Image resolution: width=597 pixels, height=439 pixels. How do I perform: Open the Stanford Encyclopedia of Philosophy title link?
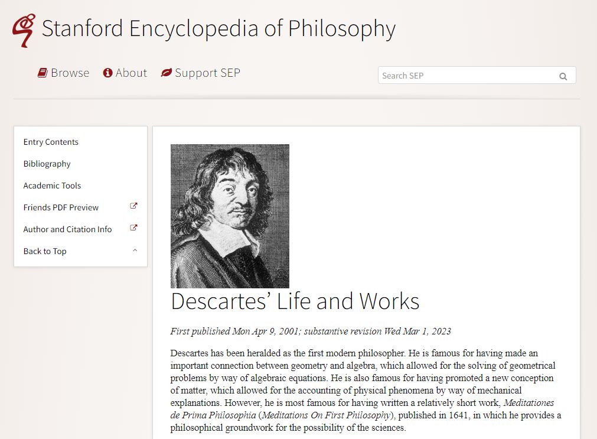(218, 28)
